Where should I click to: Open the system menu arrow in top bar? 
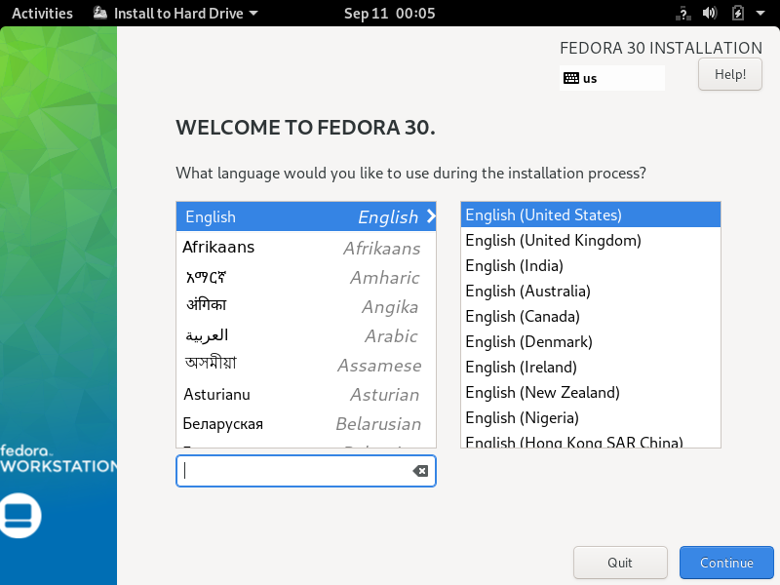[760, 14]
